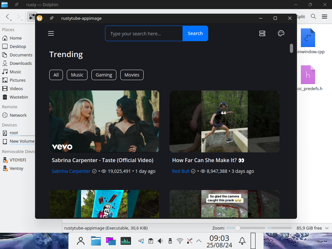The image size is (332, 249).
Task: Open the VTOYEFI removable device
Action: (18, 160)
